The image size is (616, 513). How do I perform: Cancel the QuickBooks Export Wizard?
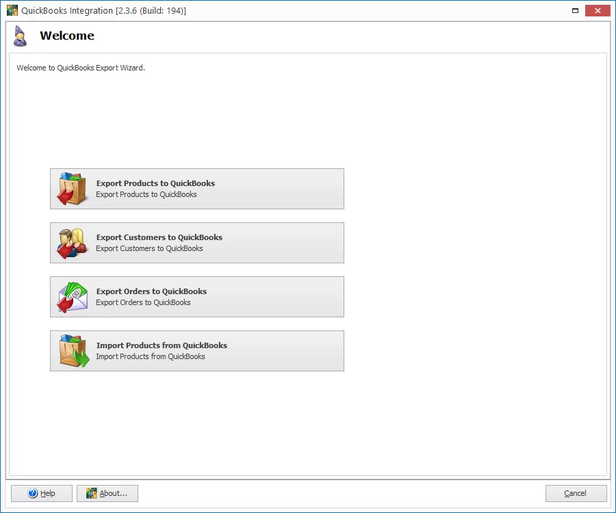(x=576, y=493)
